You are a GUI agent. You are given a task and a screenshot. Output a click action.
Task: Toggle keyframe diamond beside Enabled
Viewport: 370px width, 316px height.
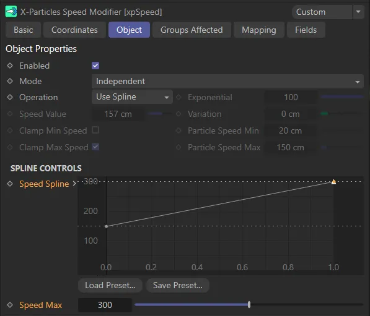pyautogui.click(x=10, y=66)
